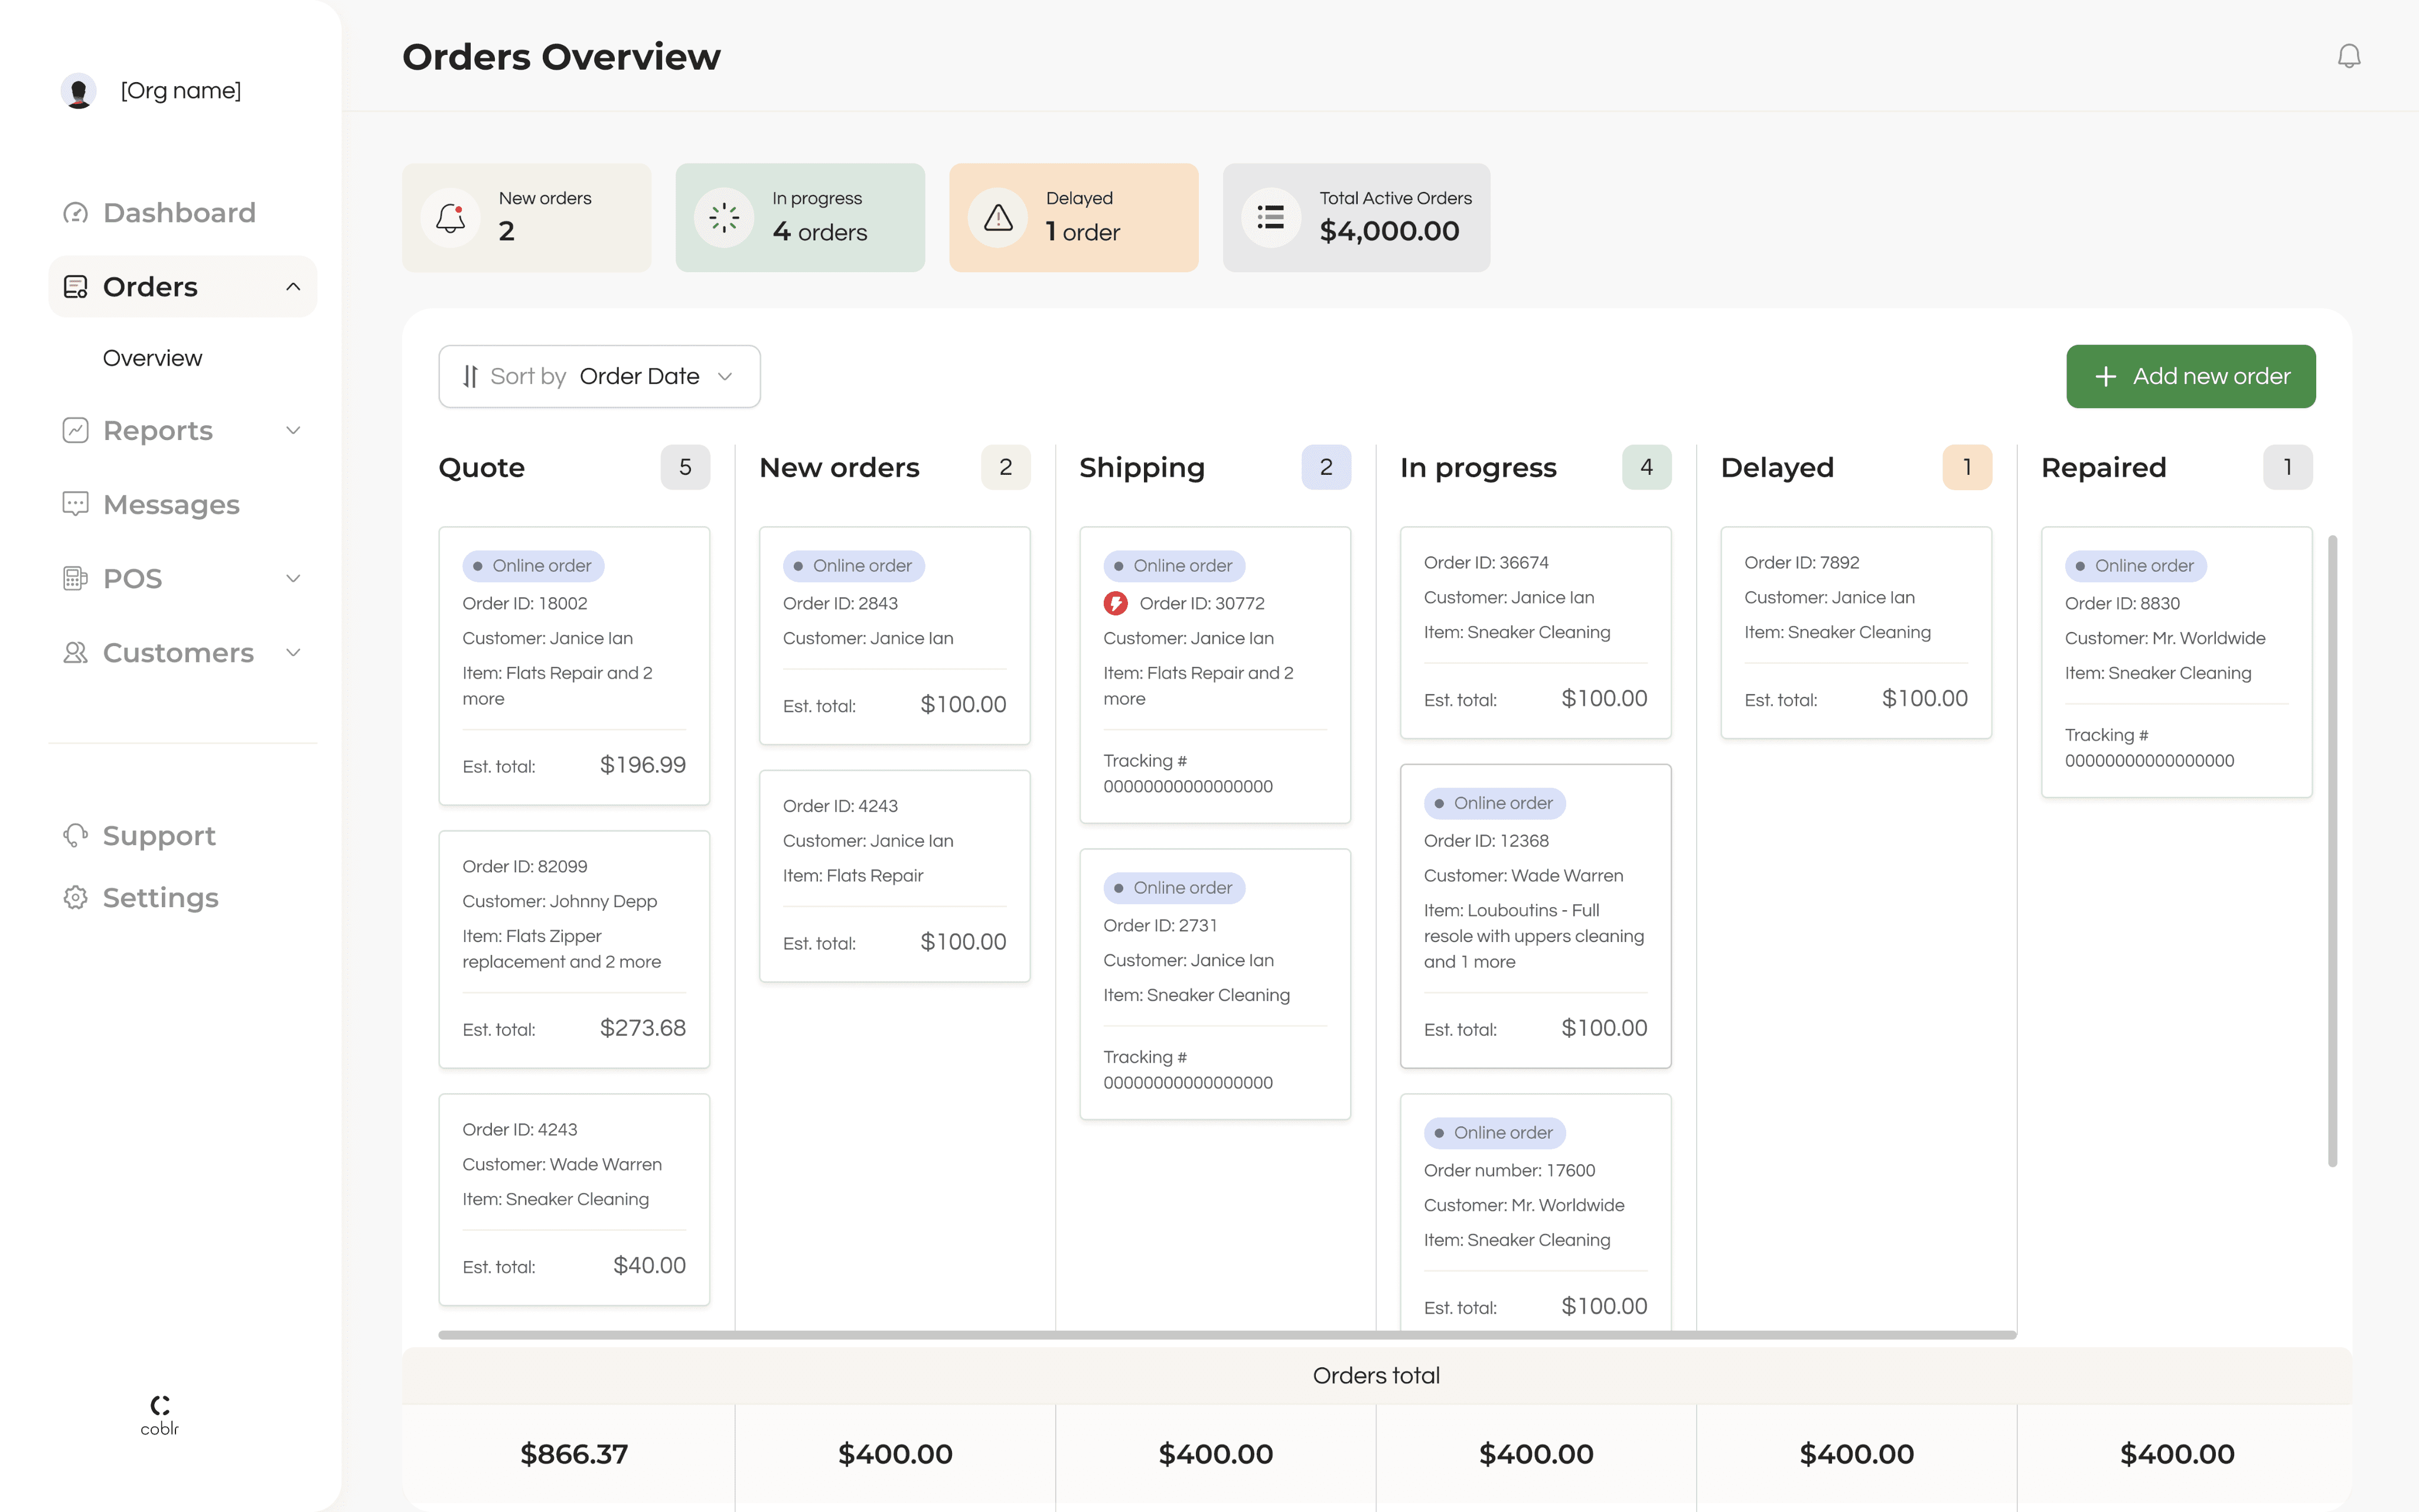Expand the Customers sidebar section
Viewport: 2419px width, 1512px height.
[293, 652]
